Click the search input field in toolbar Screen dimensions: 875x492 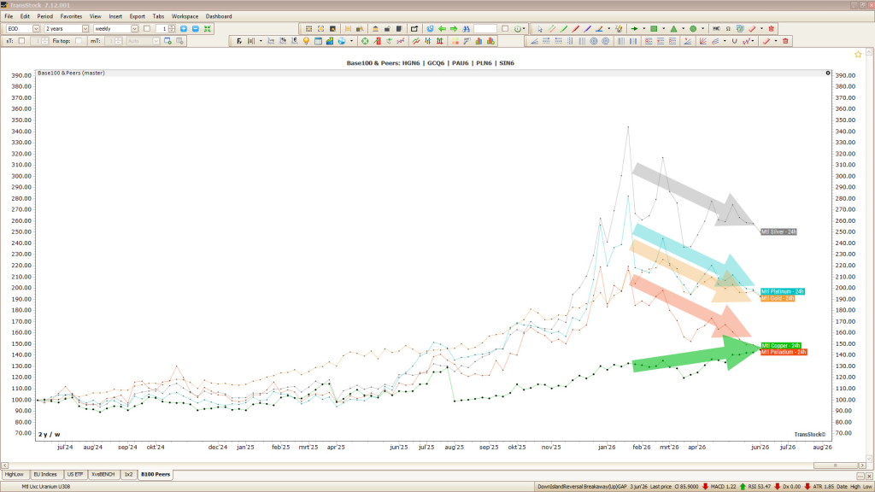485,28
